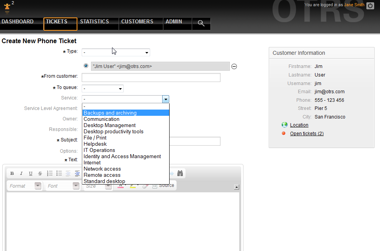Screen dimensions: 380x251
Task: Click the binoculars find icon
Action: [180, 173]
